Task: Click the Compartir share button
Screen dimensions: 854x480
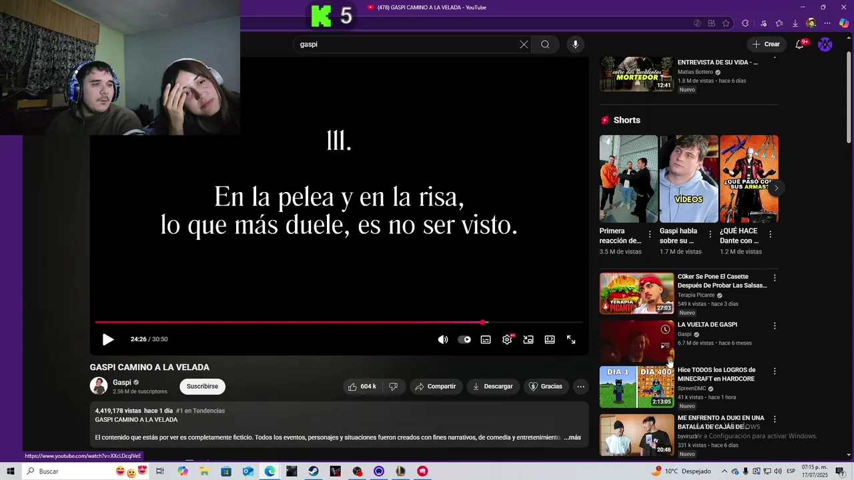Action: (x=435, y=387)
